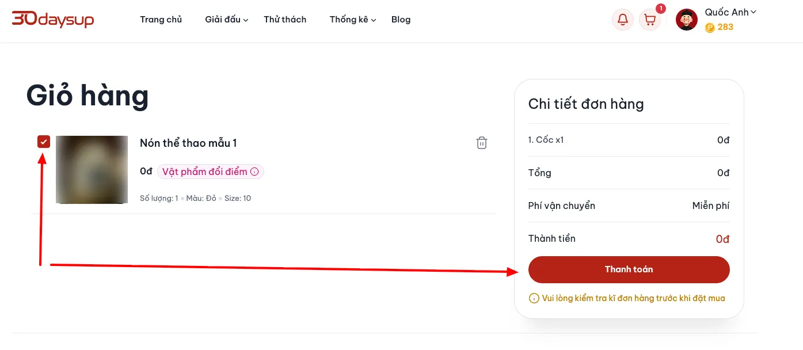Click the blurred product thumbnail image
The image size is (803, 350).
click(92, 169)
